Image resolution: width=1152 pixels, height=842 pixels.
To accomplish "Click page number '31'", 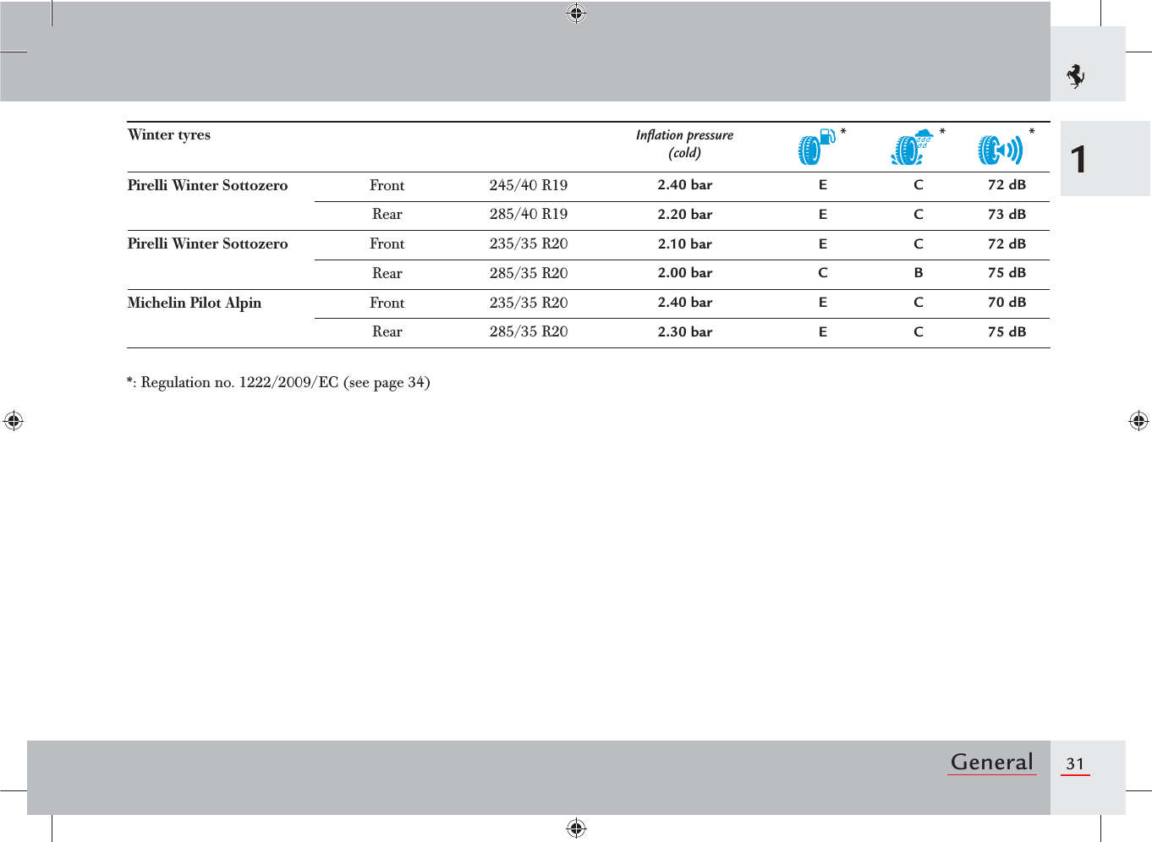I will [x=1075, y=764].
